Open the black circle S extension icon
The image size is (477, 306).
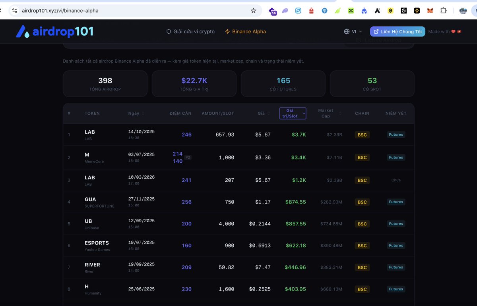click(403, 11)
